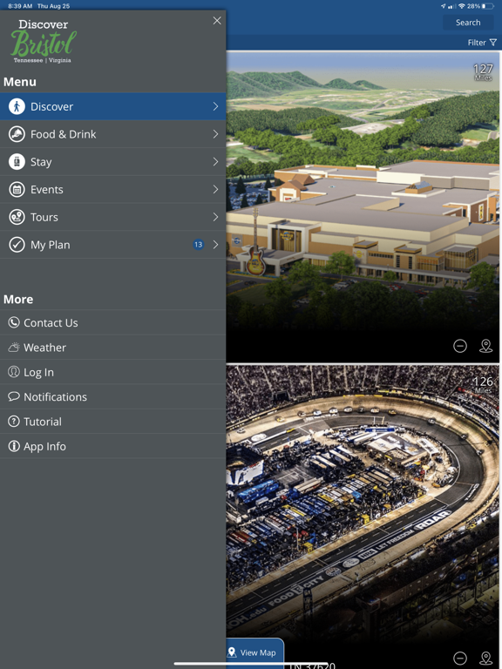The height and width of the screenshot is (669, 502).
Task: Expand the Discover chevron
Action: pos(215,106)
